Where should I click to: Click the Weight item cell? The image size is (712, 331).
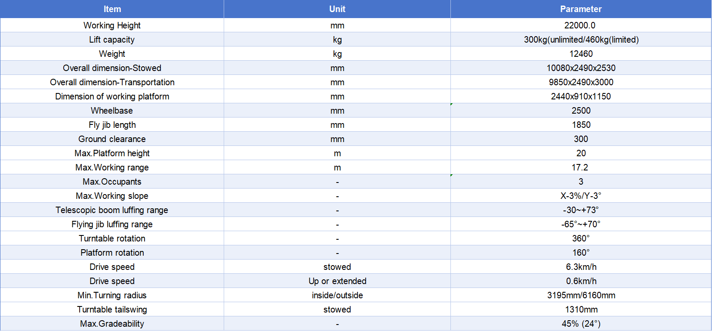click(x=112, y=54)
